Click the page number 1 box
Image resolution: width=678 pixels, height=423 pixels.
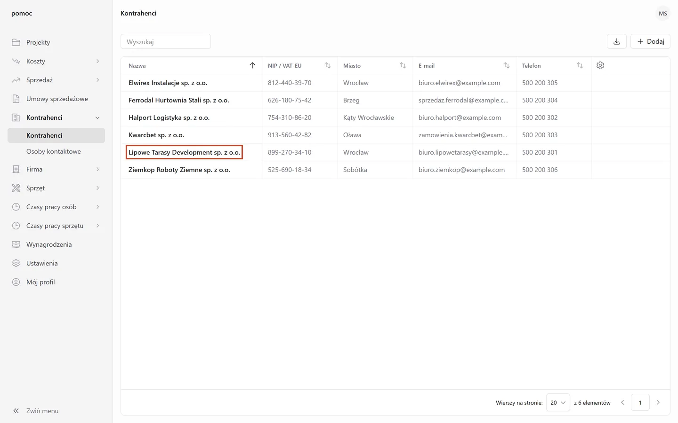coord(640,402)
